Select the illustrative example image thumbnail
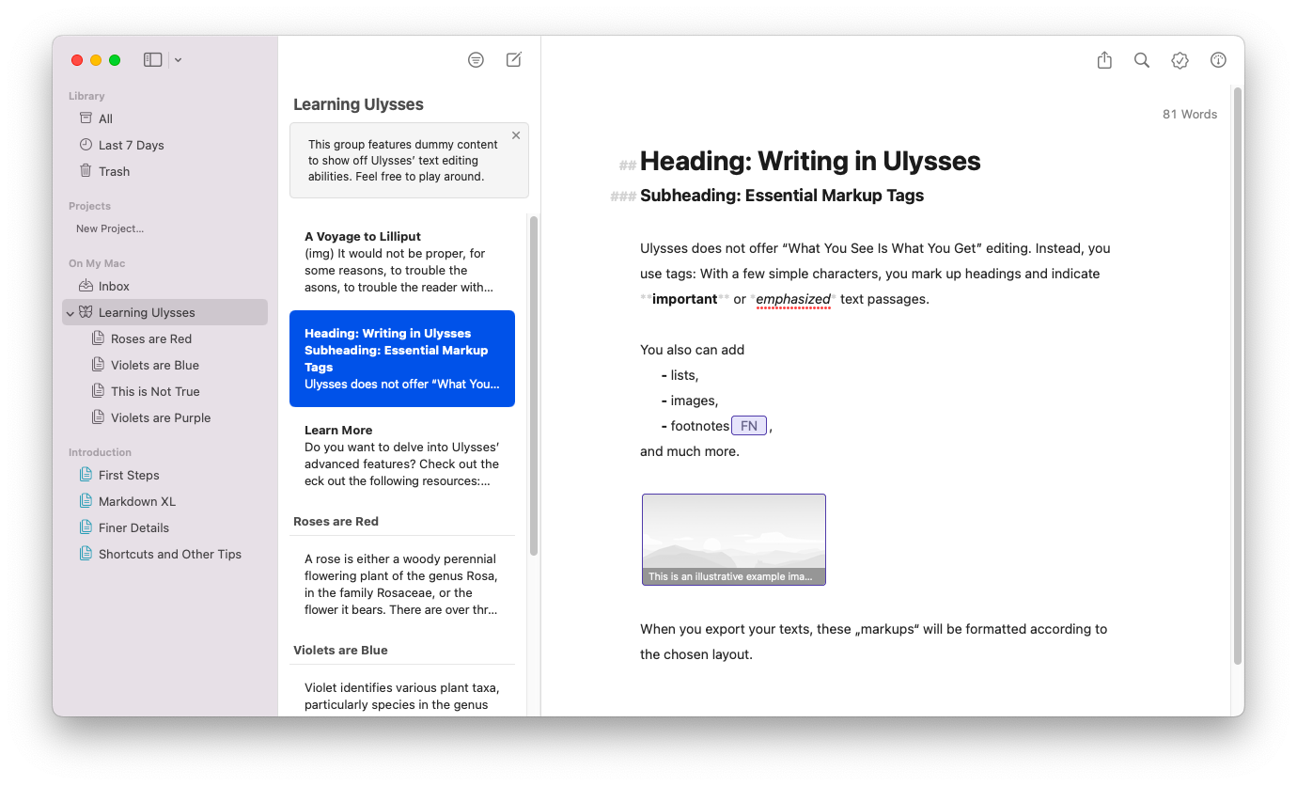This screenshot has width=1297, height=786. click(x=734, y=540)
